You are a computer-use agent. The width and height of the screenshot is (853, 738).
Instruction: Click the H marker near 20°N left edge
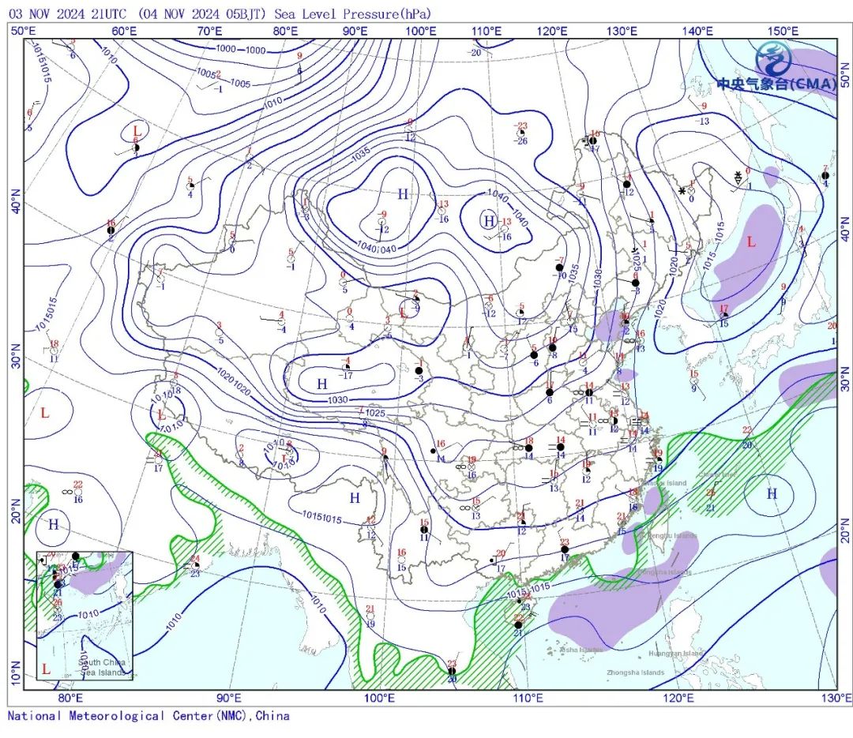[54, 524]
